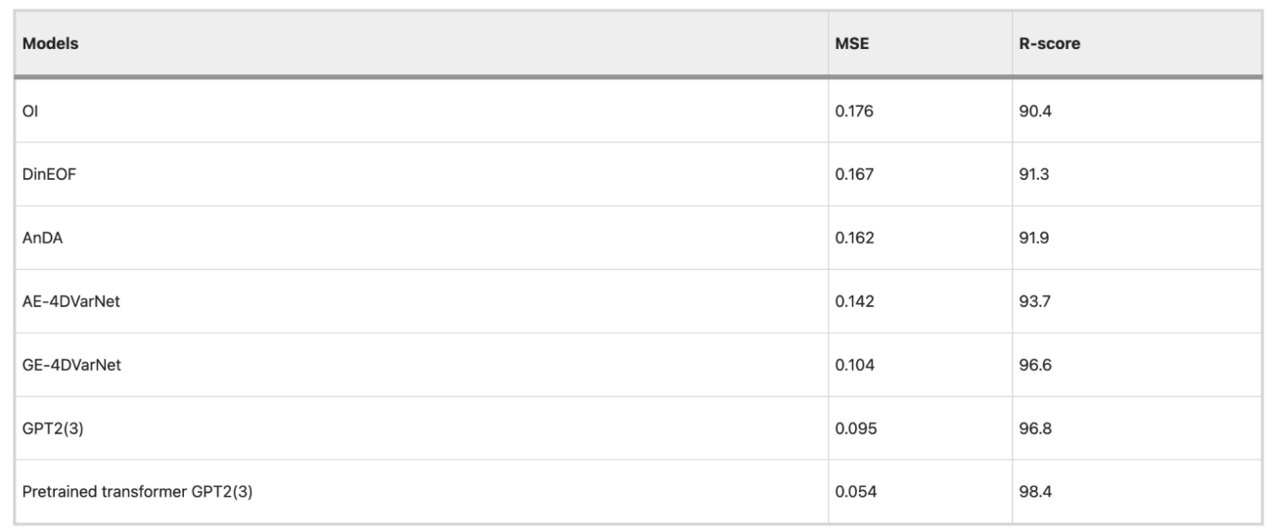Click the AE-4DVarNet row label

[66, 301]
